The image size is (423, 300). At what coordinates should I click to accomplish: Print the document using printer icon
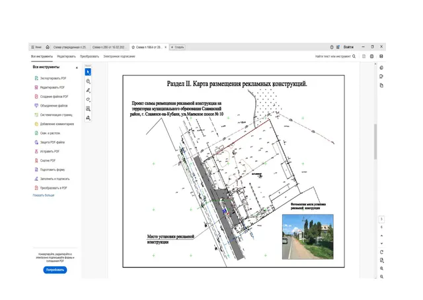click(x=371, y=56)
